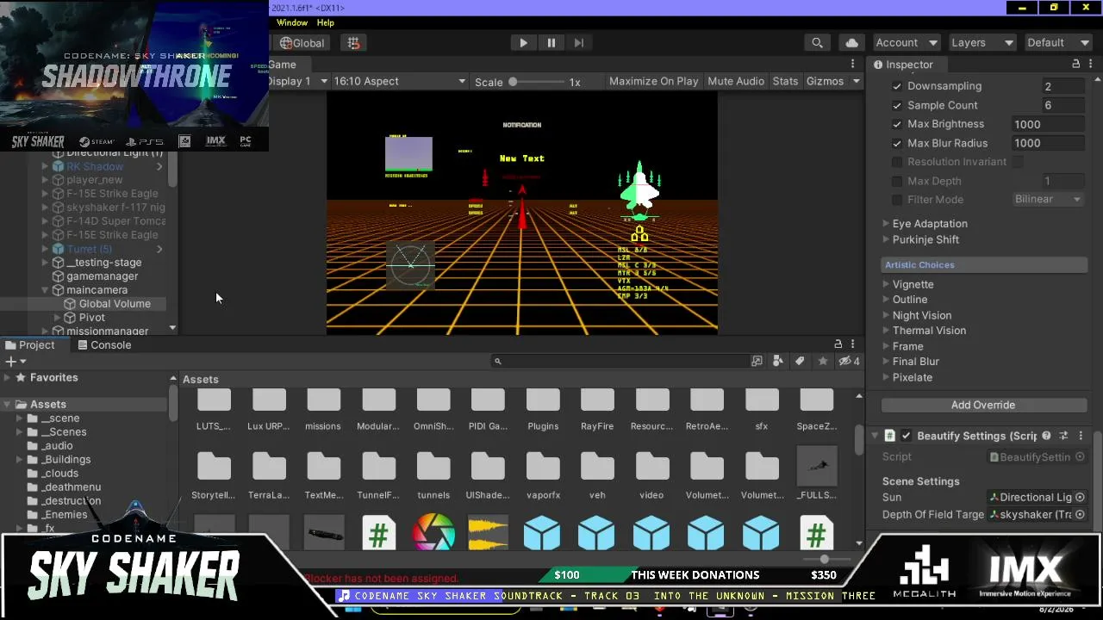The height and width of the screenshot is (620, 1103).
Task: Select the missions folder in Assets
Action: tap(323, 410)
